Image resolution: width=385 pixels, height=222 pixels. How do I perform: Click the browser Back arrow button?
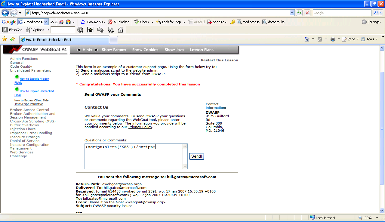tap(5, 13)
